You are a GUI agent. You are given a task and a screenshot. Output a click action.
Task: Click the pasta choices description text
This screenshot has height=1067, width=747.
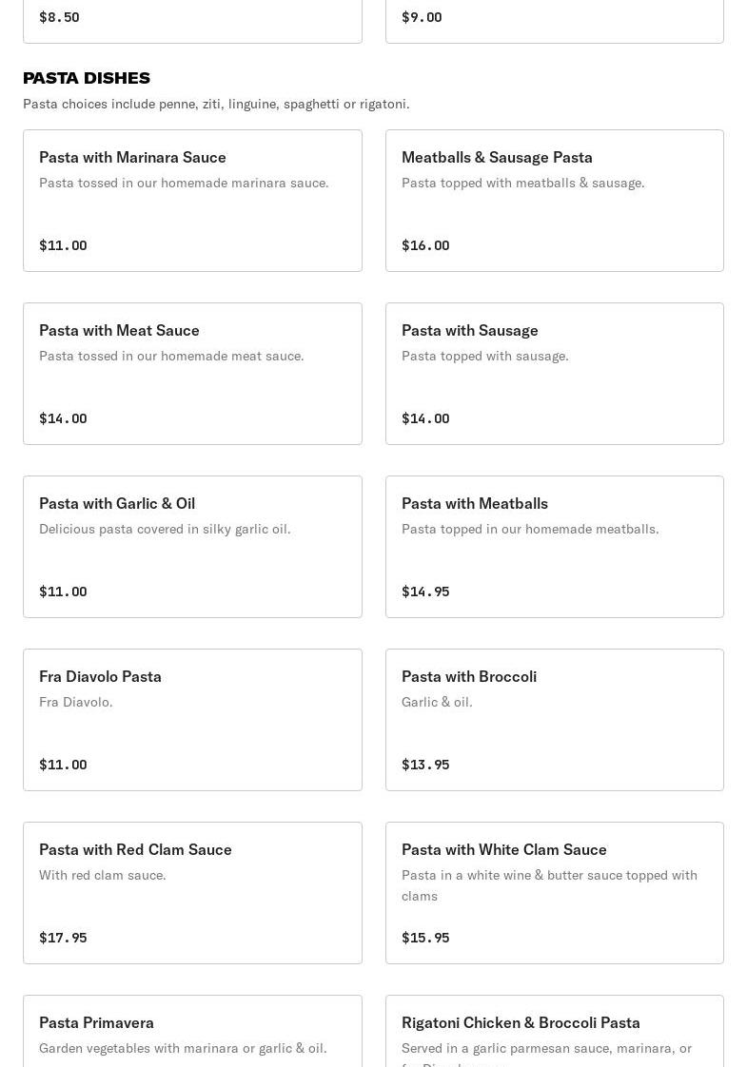click(x=216, y=104)
